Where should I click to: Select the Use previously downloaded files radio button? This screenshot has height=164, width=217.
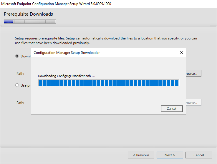[17, 85]
